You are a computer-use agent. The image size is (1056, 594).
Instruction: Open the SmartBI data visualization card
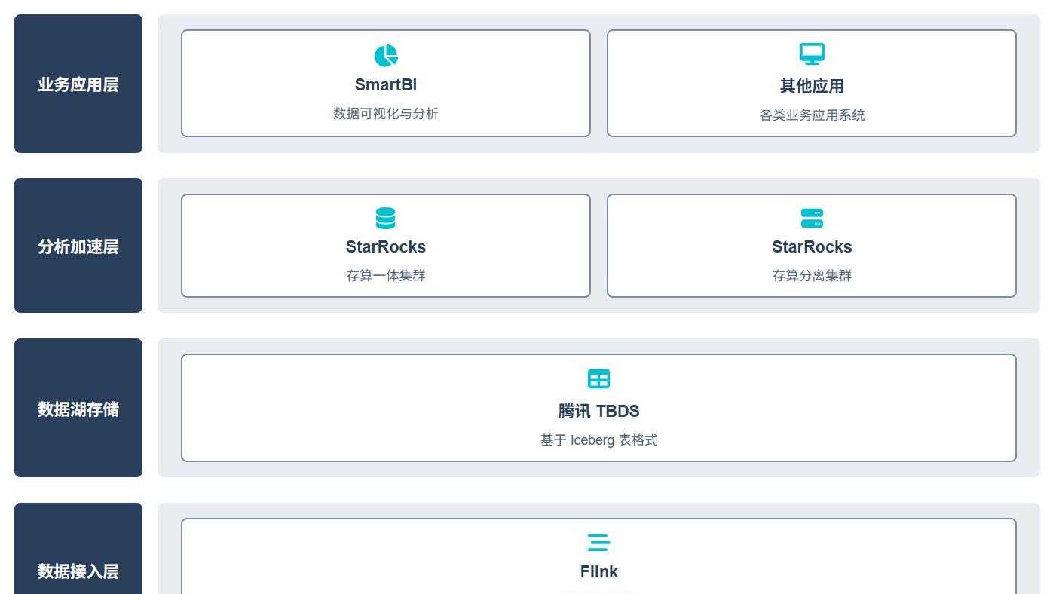385,83
